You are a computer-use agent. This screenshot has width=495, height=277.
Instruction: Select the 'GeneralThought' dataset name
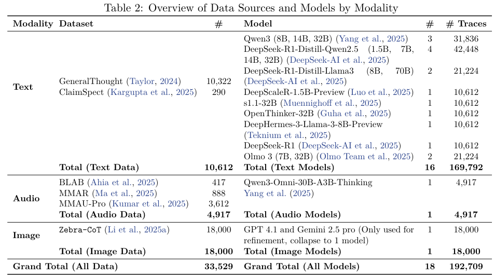click(x=91, y=81)
